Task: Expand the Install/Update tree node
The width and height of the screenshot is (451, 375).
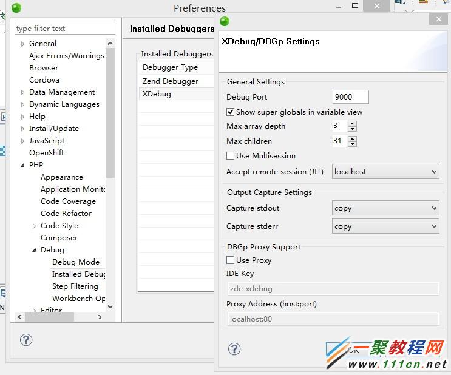Action: (x=22, y=129)
